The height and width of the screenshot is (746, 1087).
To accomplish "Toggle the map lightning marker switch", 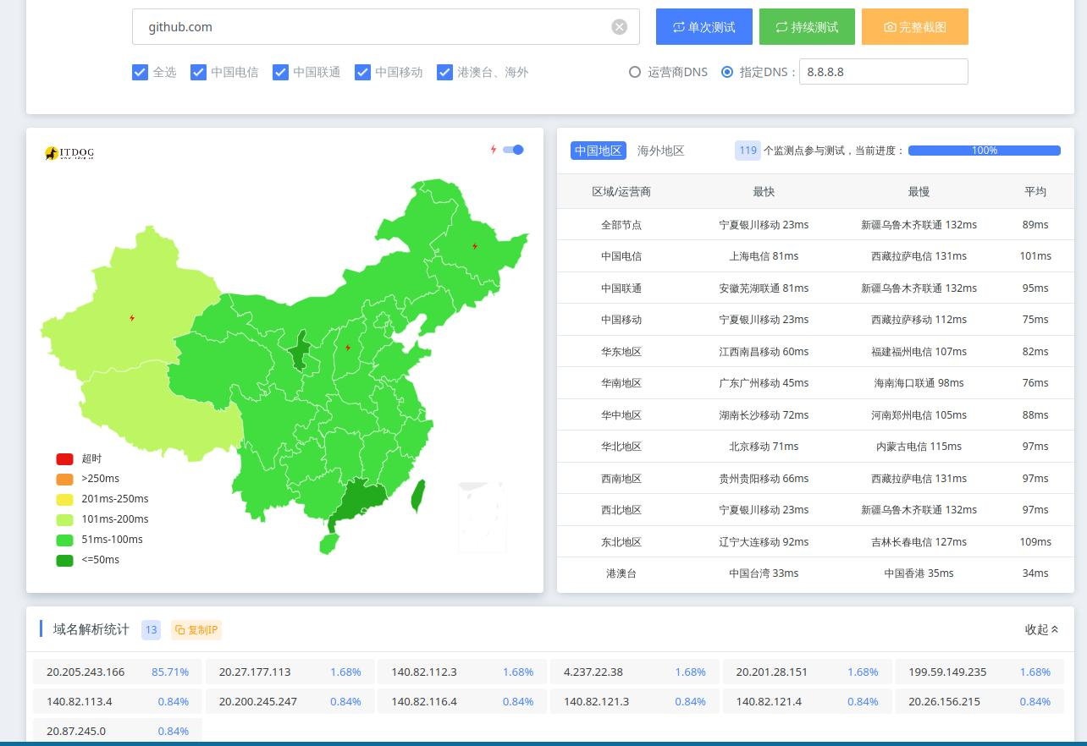I will tap(513, 150).
